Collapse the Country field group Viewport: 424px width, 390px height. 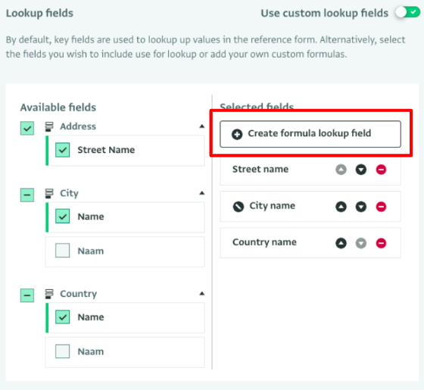pos(201,294)
